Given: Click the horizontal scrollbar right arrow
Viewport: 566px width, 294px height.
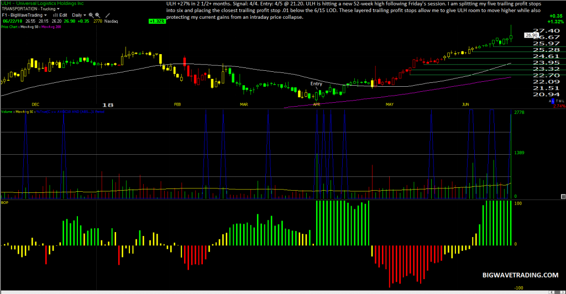Looking at the screenshot, I should point(562,292).
